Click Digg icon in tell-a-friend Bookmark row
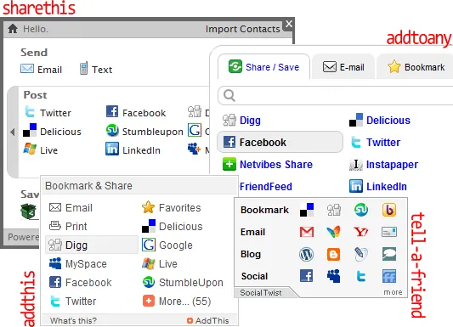Screen dimensions: 453x327 tap(334, 210)
